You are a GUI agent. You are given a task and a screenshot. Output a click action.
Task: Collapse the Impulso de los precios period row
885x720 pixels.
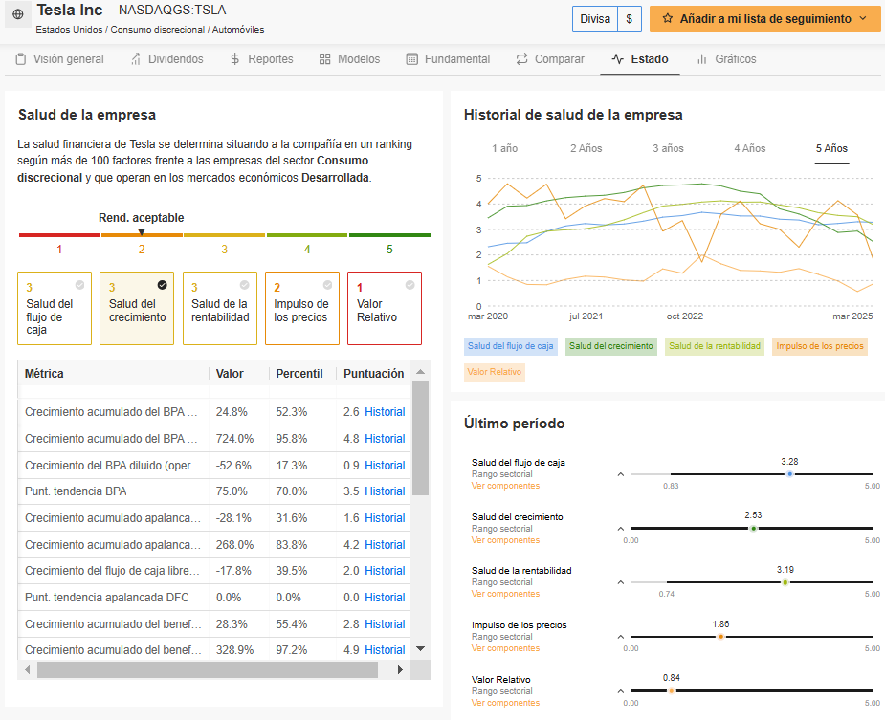[621, 637]
